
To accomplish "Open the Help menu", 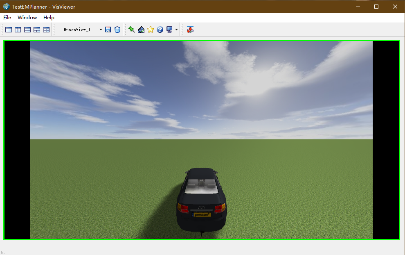I will [x=49, y=17].
